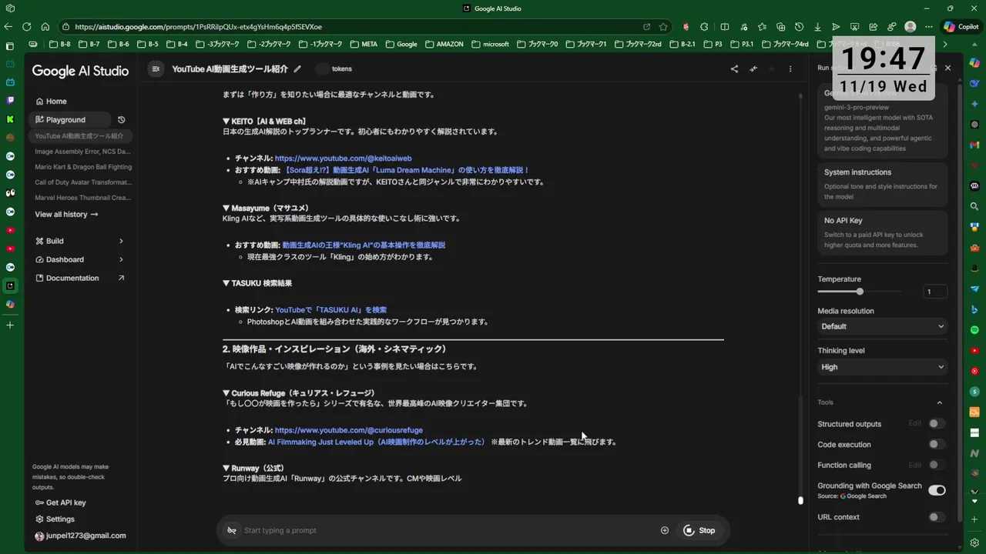Add new vertical tab with plus
Screen dimensions: 986x554
tap(10, 325)
